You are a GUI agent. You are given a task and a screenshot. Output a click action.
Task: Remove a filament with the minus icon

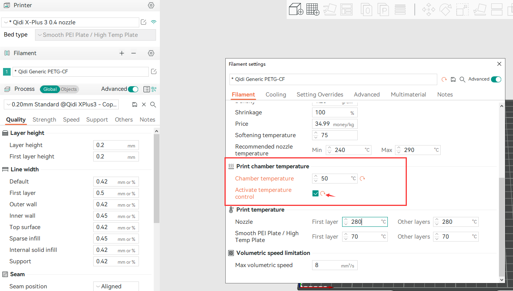tap(134, 53)
